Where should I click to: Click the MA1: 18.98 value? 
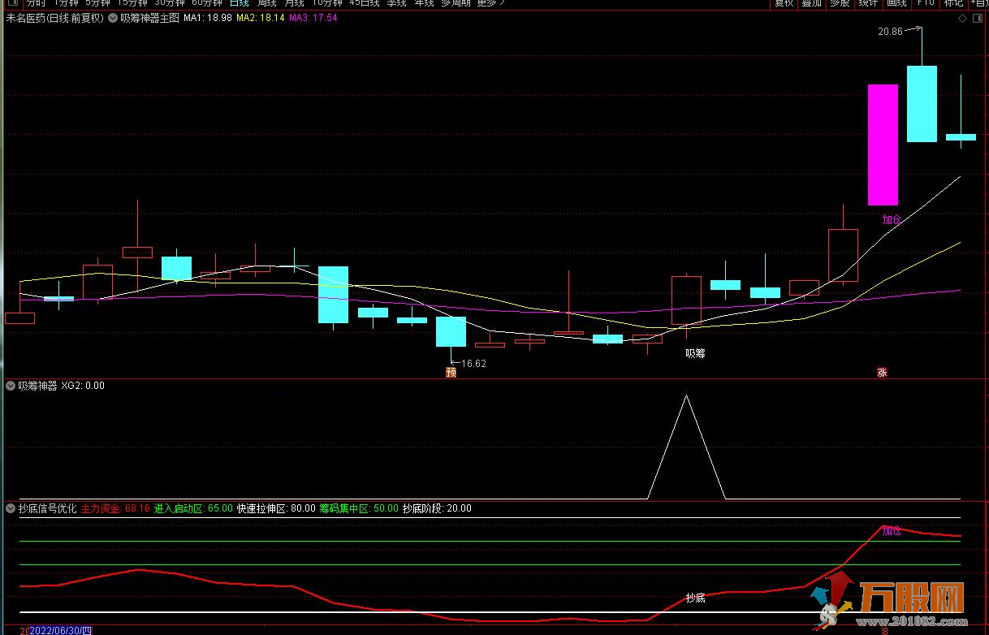(x=208, y=17)
